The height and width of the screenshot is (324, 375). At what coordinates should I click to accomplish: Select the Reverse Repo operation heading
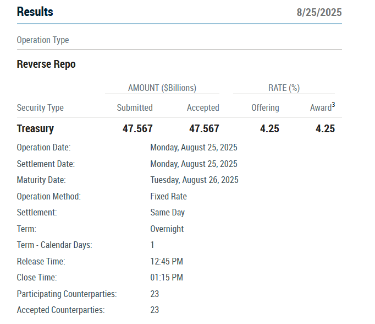coord(46,64)
